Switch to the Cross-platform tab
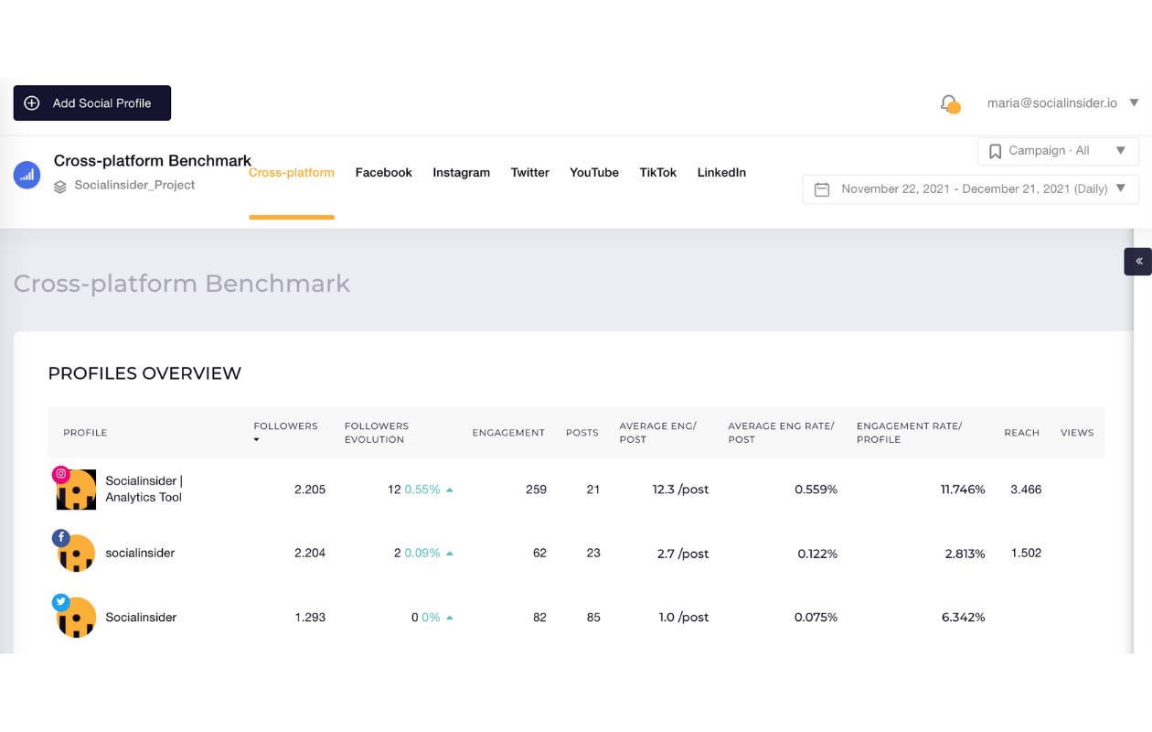1152x732 pixels. (x=292, y=173)
